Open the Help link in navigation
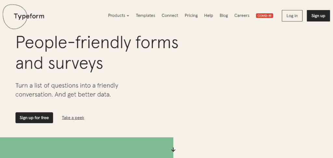 tap(208, 16)
